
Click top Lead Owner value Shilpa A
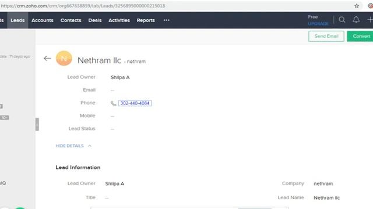point(120,77)
